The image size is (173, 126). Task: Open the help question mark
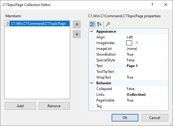click(152, 5)
